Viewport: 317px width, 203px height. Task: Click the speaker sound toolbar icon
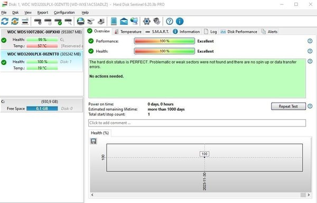click(x=157, y=21)
